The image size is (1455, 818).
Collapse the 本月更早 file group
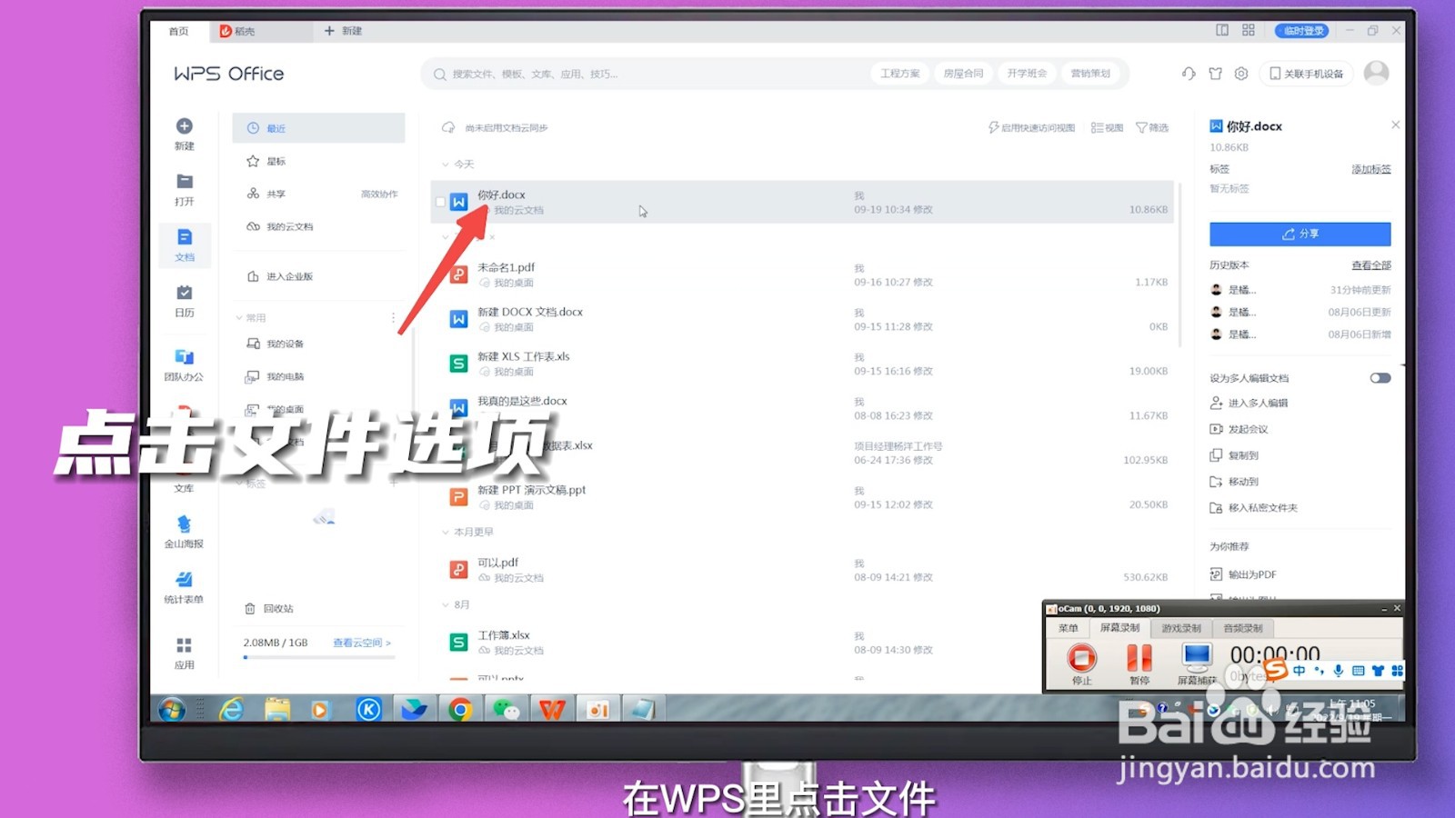(x=446, y=532)
